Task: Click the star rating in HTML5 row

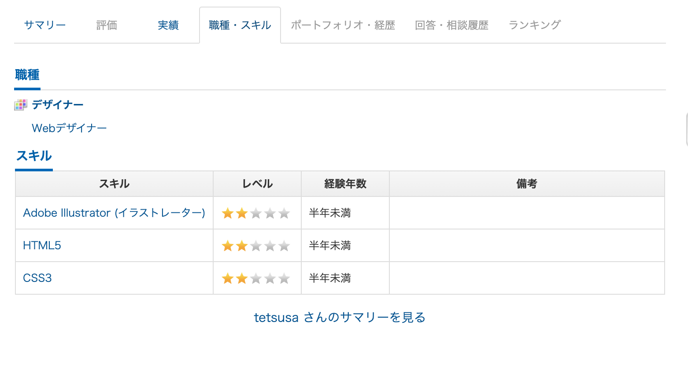Action: coord(256,246)
